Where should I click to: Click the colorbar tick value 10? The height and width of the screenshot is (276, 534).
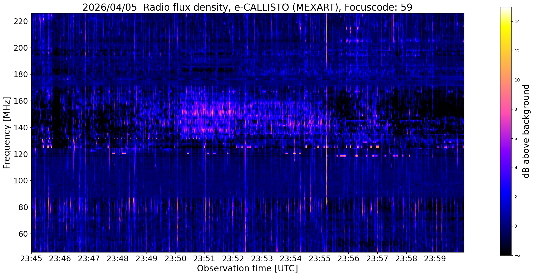coord(517,80)
